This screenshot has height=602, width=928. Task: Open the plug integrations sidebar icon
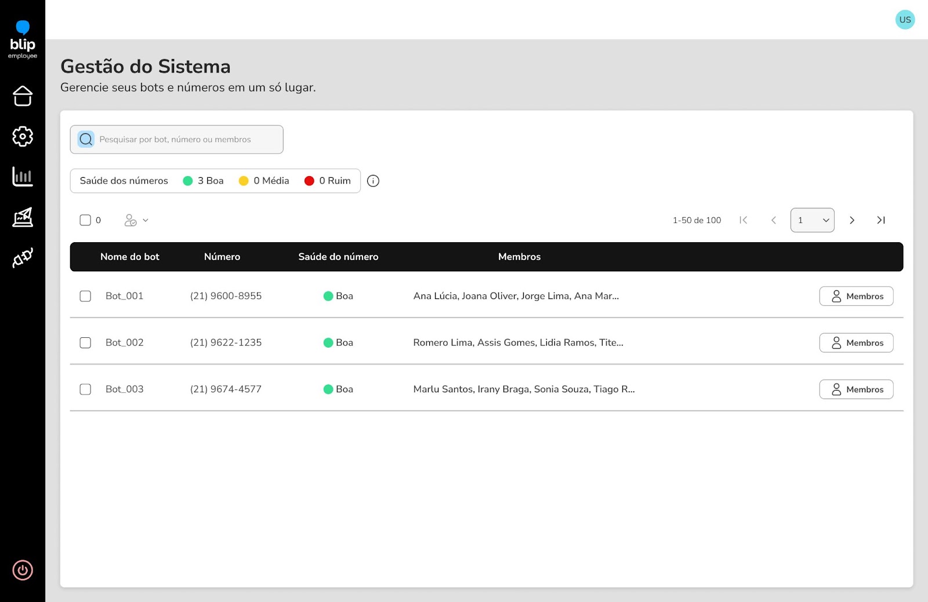pos(23,257)
